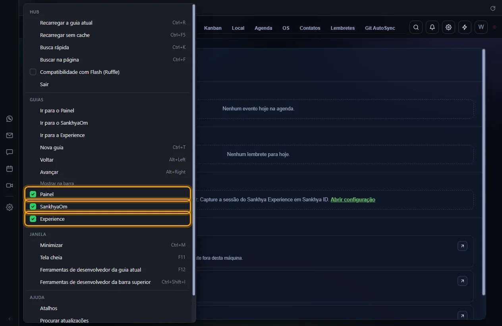Open the chat bubble sidebar icon

pos(10,152)
